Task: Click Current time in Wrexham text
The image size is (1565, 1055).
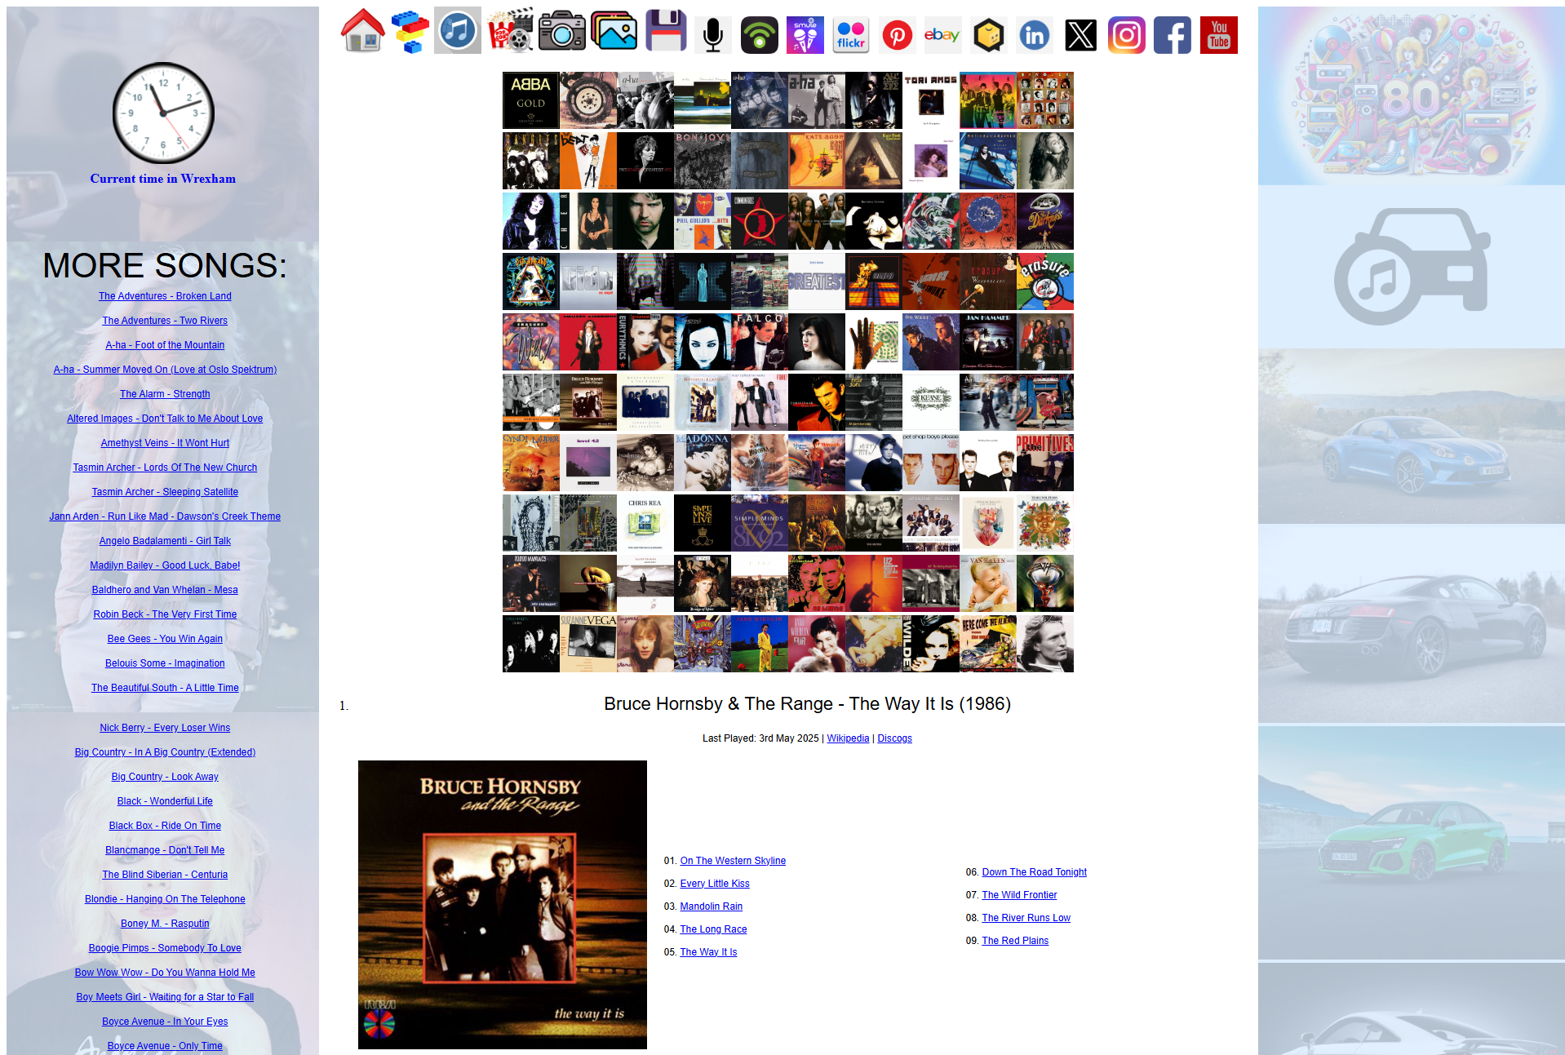Action: (x=163, y=179)
